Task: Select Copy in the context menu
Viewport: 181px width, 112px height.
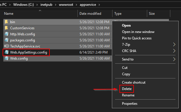Action: (x=126, y=74)
